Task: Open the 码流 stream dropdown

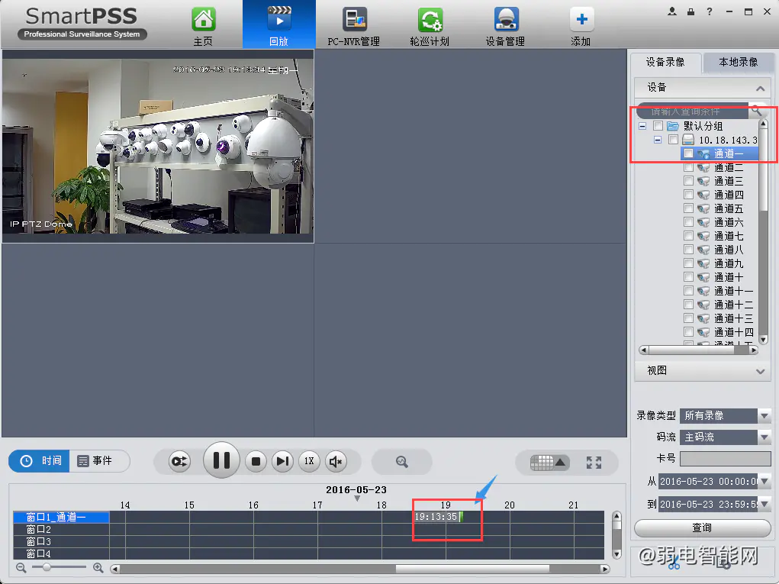Action: pyautogui.click(x=765, y=437)
